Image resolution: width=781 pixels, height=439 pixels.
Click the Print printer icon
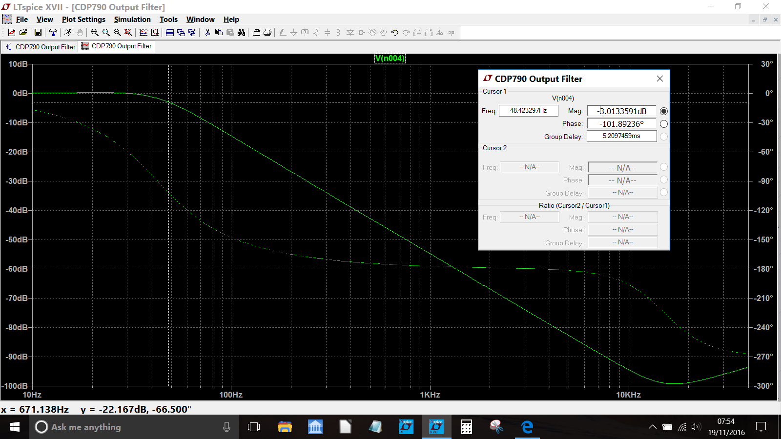pos(267,33)
